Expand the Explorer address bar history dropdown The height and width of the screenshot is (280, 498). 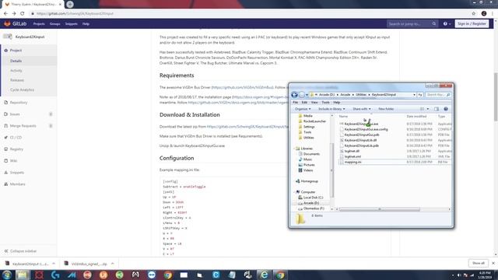[414, 95]
